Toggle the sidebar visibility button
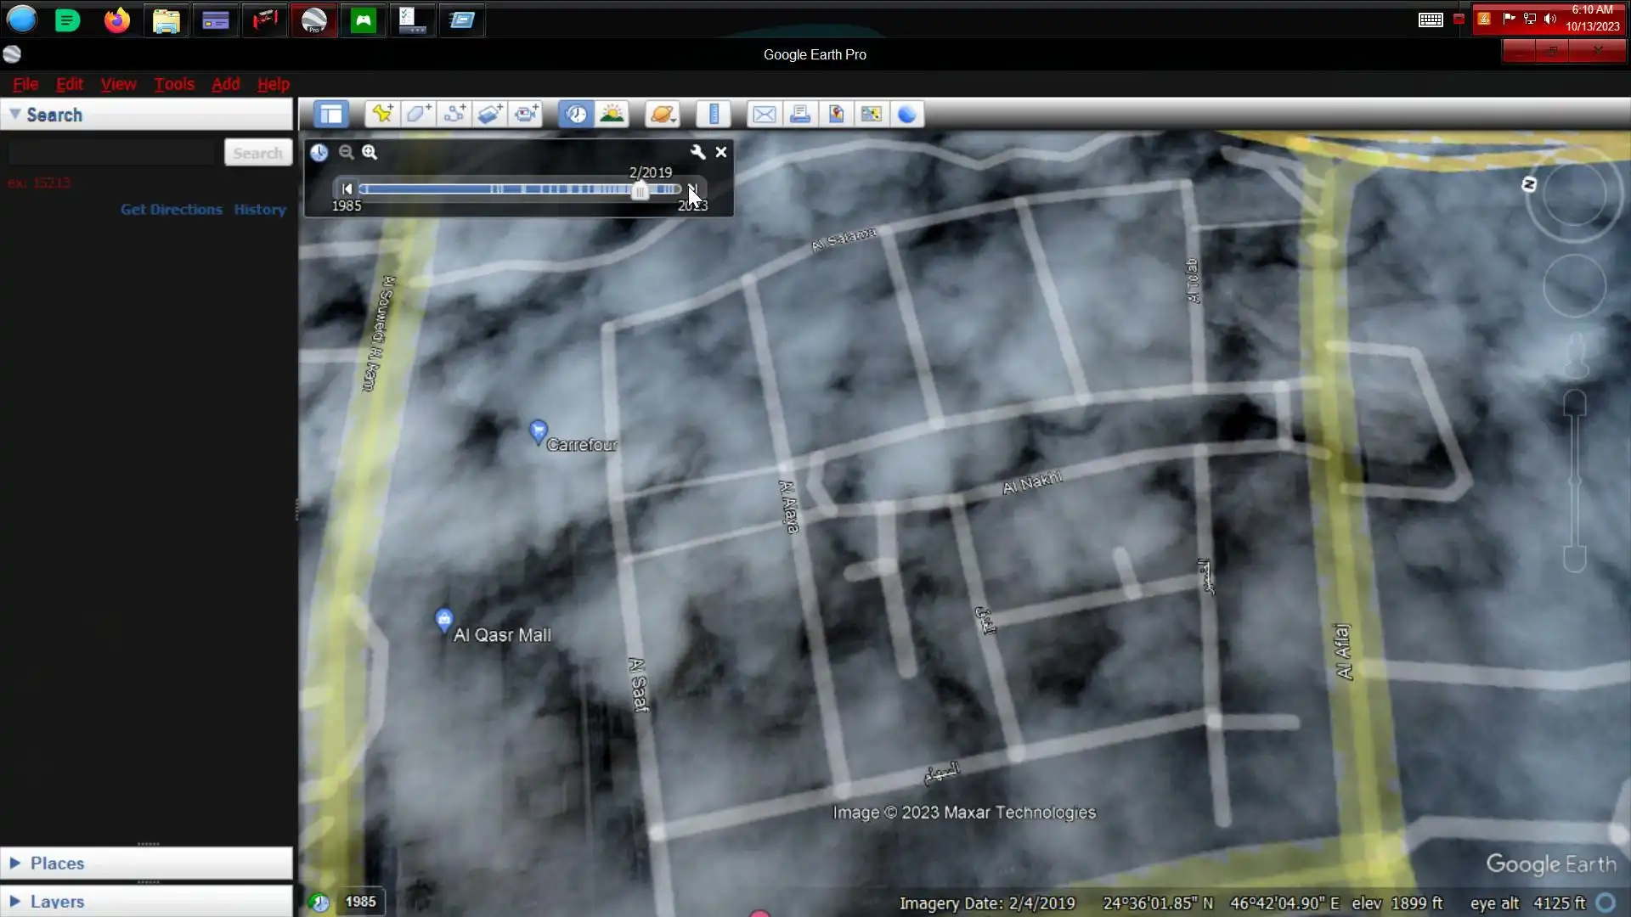 coord(331,114)
